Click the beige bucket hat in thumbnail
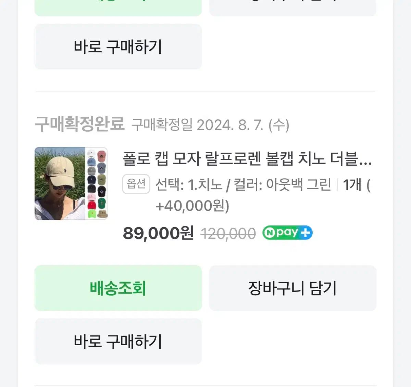 (x=102, y=214)
